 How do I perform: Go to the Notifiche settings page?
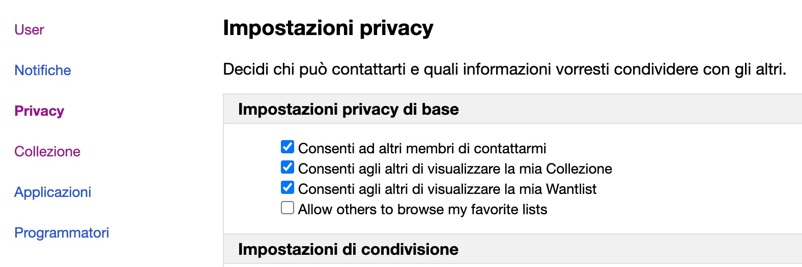coord(43,71)
